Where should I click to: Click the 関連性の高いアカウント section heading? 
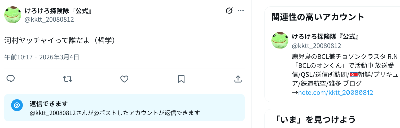pyautogui.click(x=318, y=17)
